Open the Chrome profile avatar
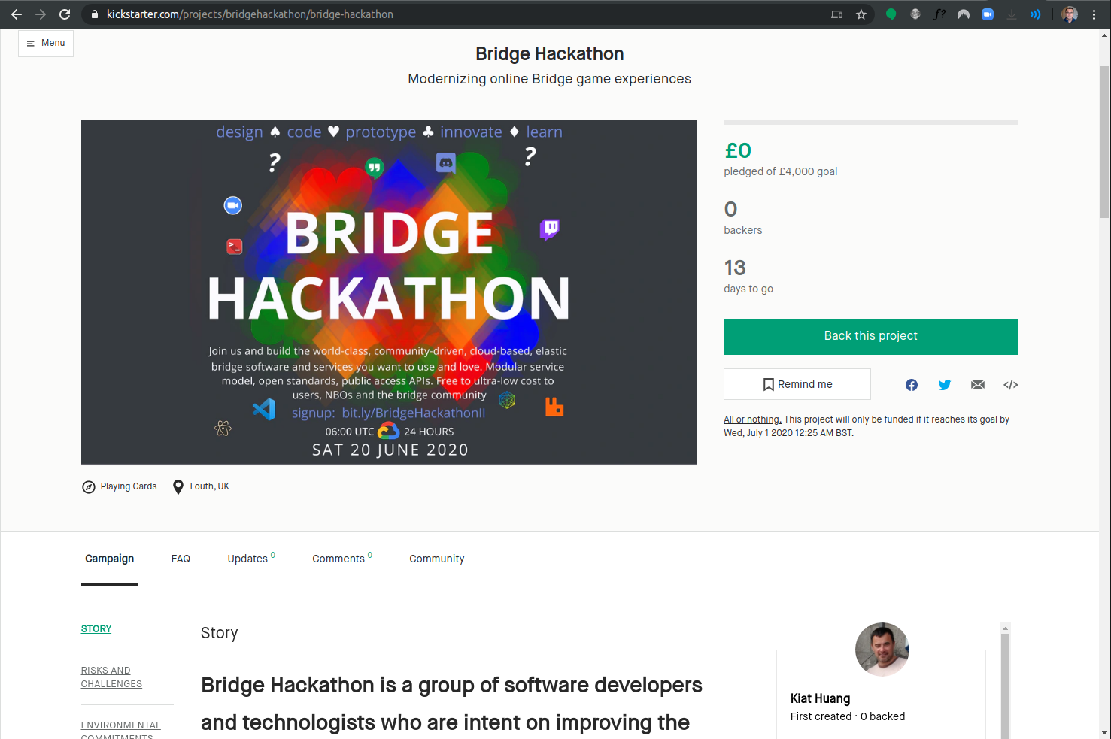Viewport: 1111px width, 739px height. (x=1070, y=14)
